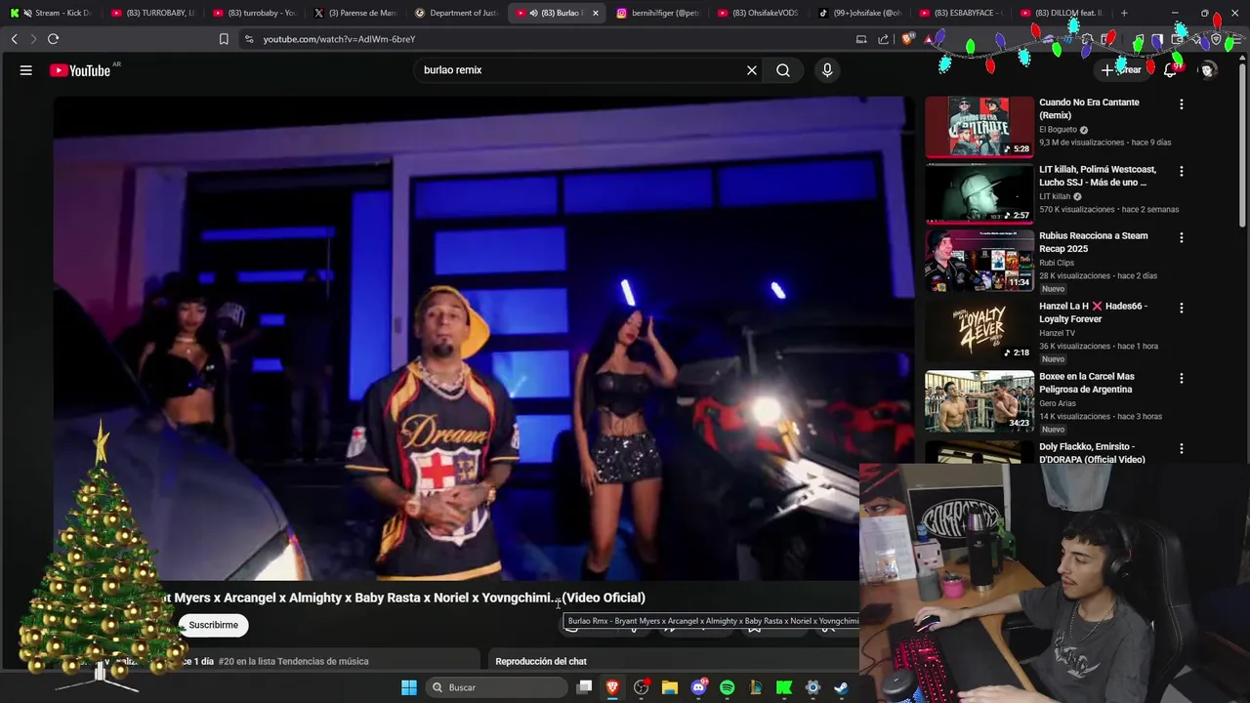Open Windows Settings gear on the taskbar
The width and height of the screenshot is (1250, 703).
[x=812, y=687]
